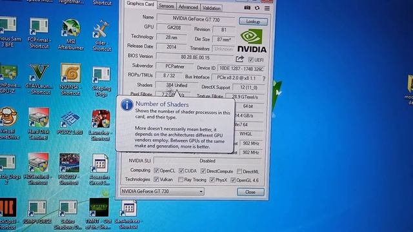Toggle the OpenCL checkbox
The image size is (413, 232).
pos(156,170)
